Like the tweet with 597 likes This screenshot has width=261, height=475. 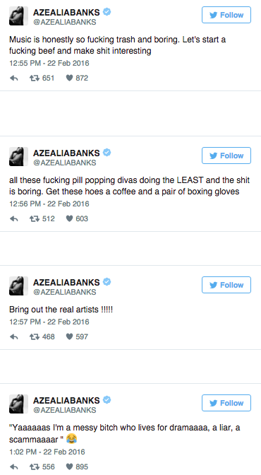pyautogui.click(x=70, y=336)
